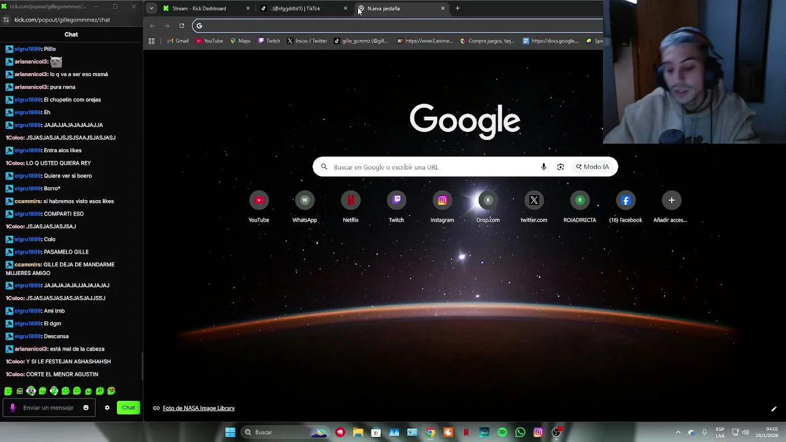Open File Explorer from the taskbar
This screenshot has width=786, height=442.
pos(358,432)
